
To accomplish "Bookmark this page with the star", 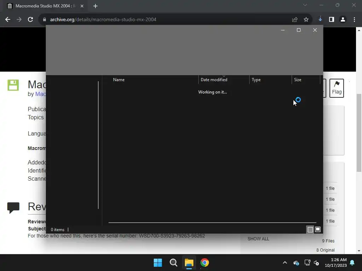I will (306, 20).
